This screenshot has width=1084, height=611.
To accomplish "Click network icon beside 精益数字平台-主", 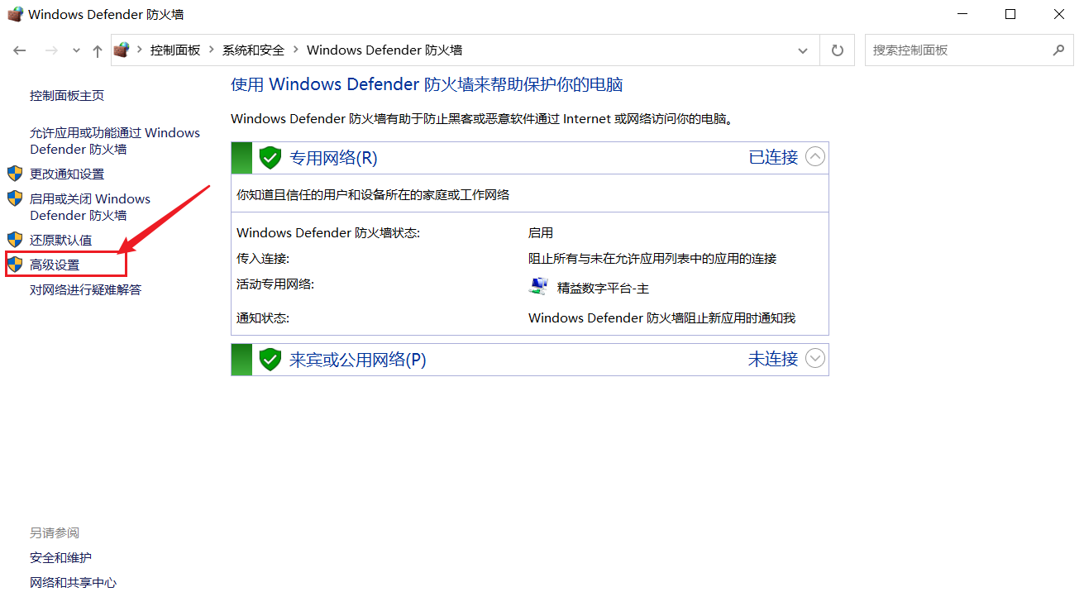I will point(538,286).
